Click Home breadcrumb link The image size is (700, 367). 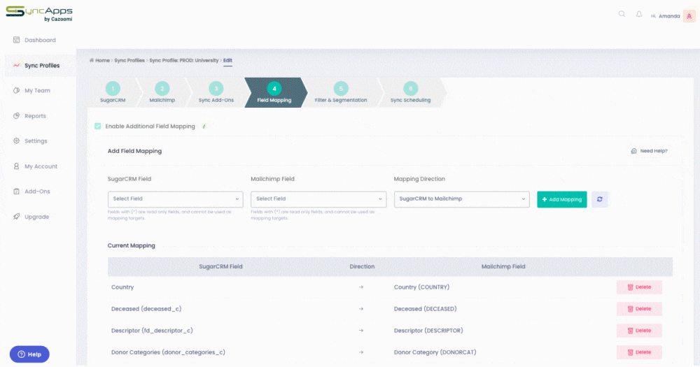(x=102, y=60)
